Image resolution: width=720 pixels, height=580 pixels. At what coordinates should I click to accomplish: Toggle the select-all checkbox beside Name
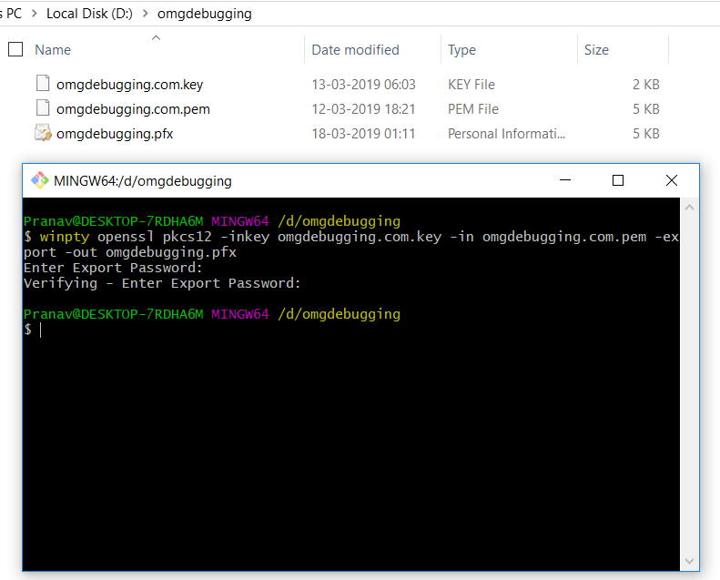(15, 49)
